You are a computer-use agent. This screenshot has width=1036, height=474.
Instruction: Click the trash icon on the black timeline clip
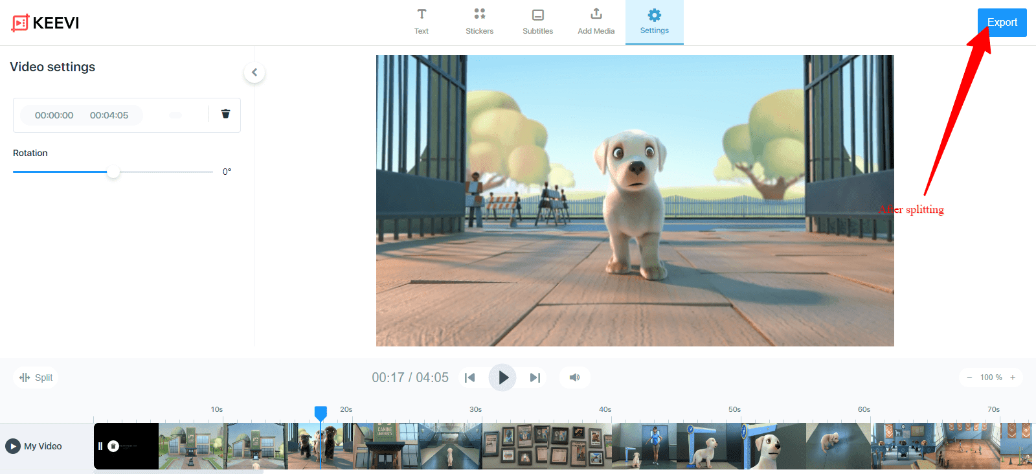click(113, 446)
